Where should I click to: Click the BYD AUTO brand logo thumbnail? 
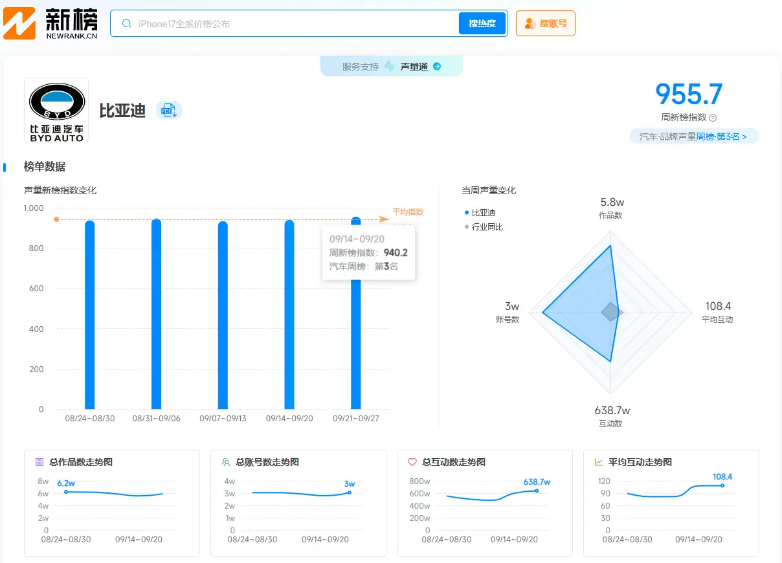56,110
